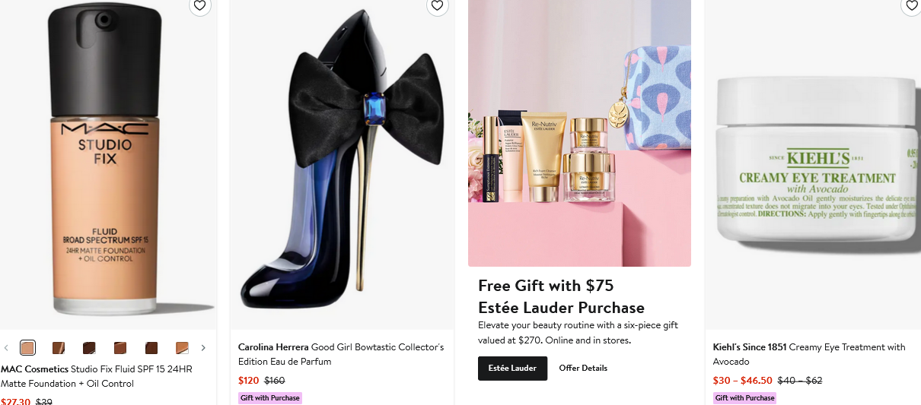Click Gift with Purchase badge under Carolina Herrera
Viewport: 921px width, 405px height.
(270, 398)
